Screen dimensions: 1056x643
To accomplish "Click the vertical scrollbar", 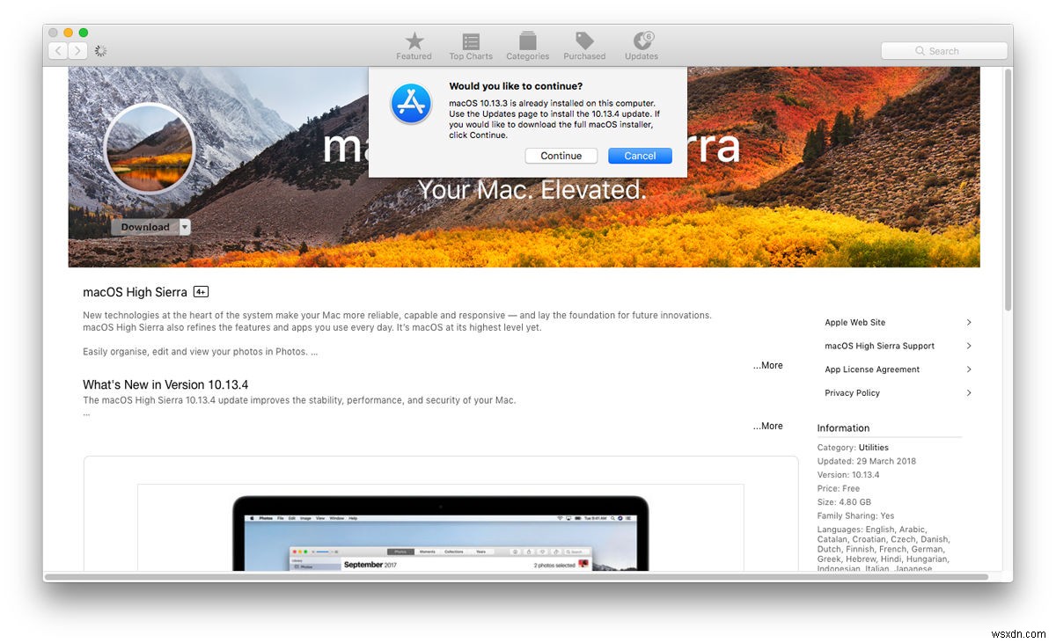I will 1008,189.
